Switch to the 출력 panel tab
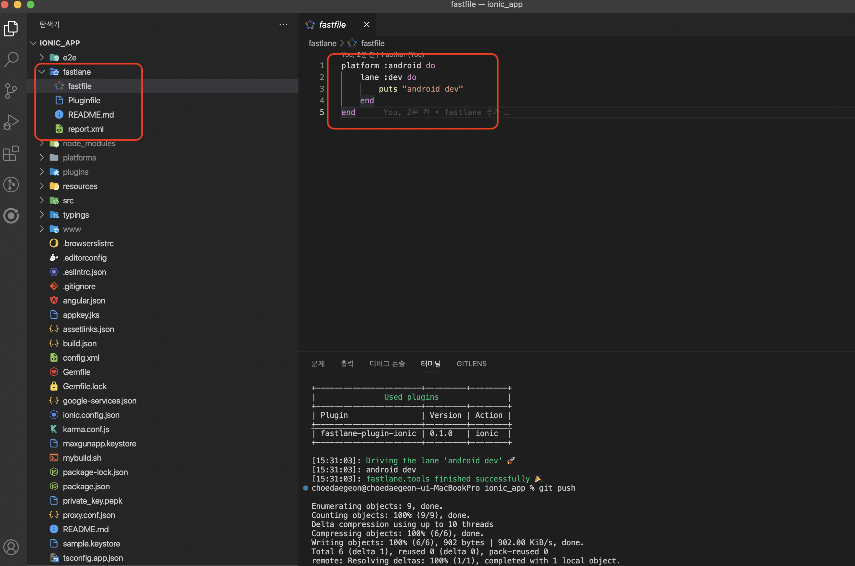This screenshot has width=855, height=566. pos(347,364)
